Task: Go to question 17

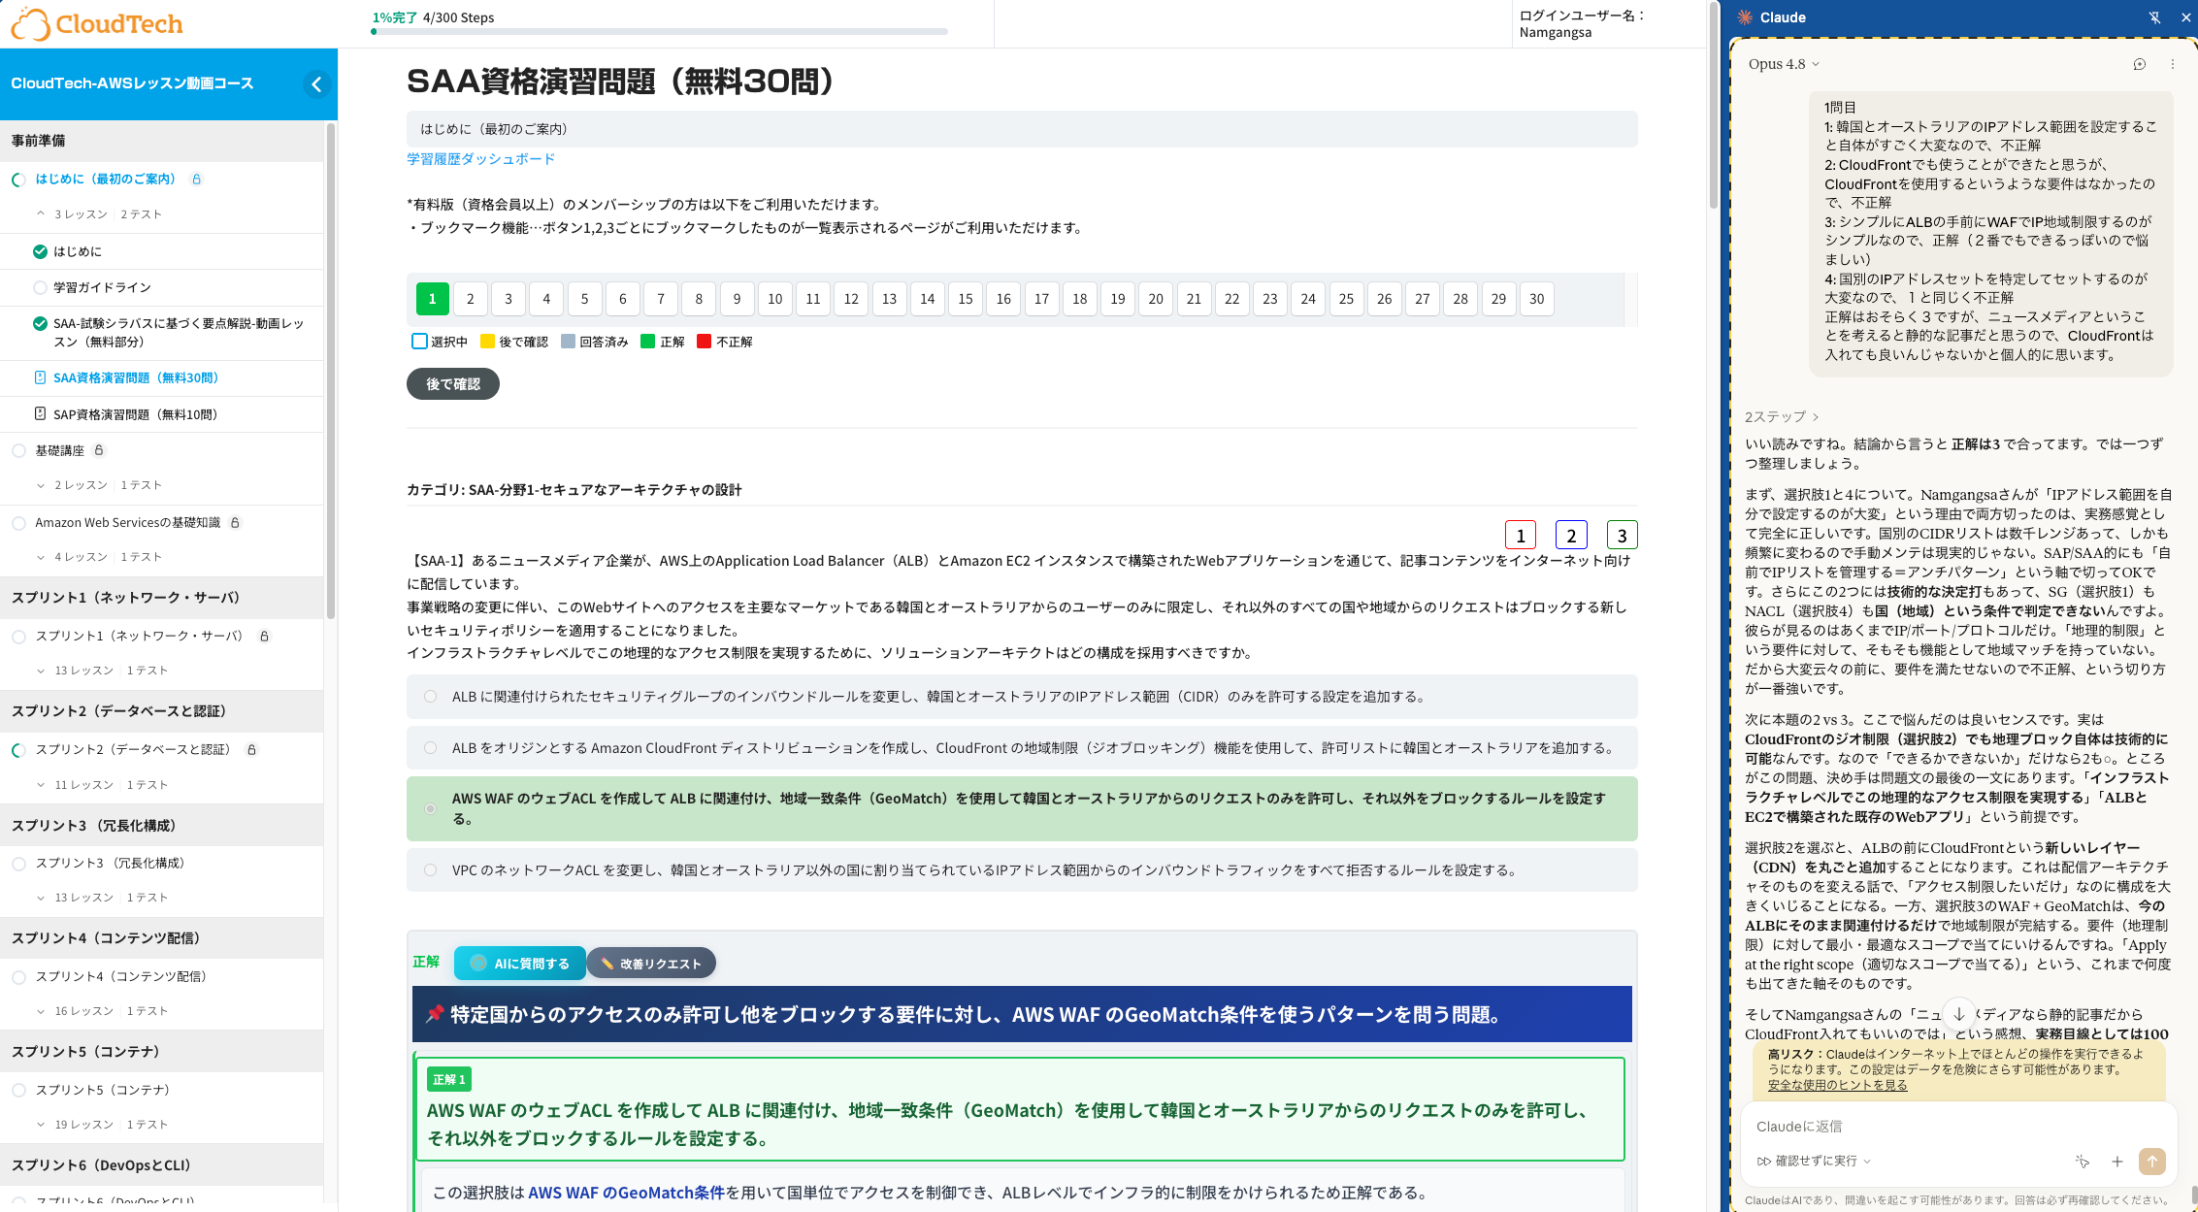Action: (1041, 299)
